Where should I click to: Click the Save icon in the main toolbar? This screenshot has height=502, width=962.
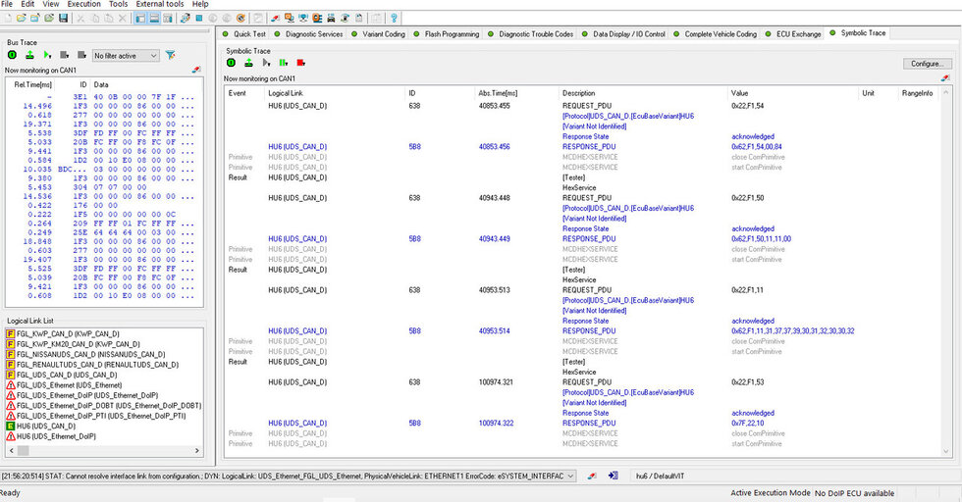pyautogui.click(x=64, y=19)
